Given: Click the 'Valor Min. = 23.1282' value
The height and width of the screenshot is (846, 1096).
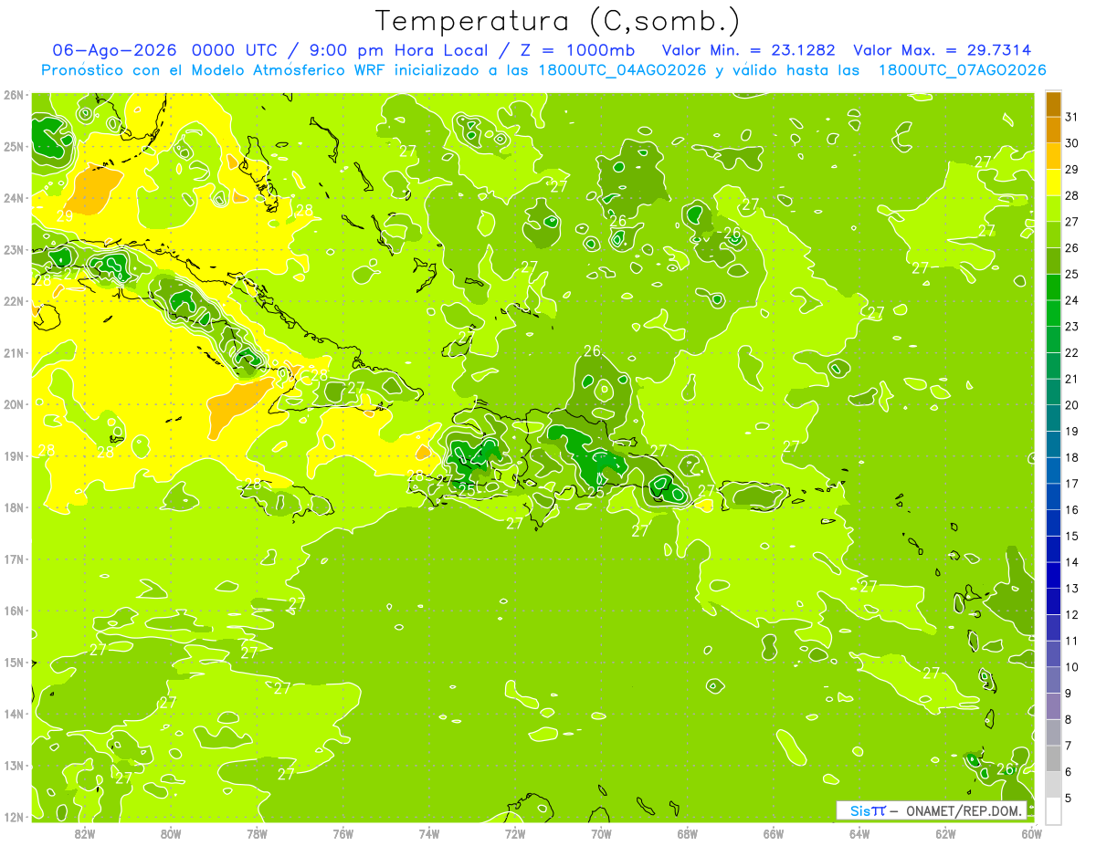Looking at the screenshot, I should pyautogui.click(x=748, y=50).
